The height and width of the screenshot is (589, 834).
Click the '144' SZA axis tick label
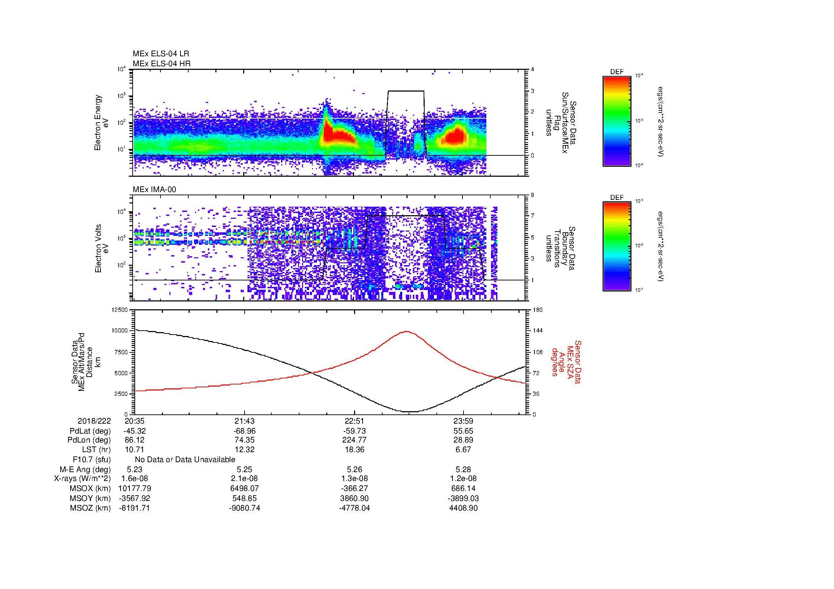[x=538, y=331]
